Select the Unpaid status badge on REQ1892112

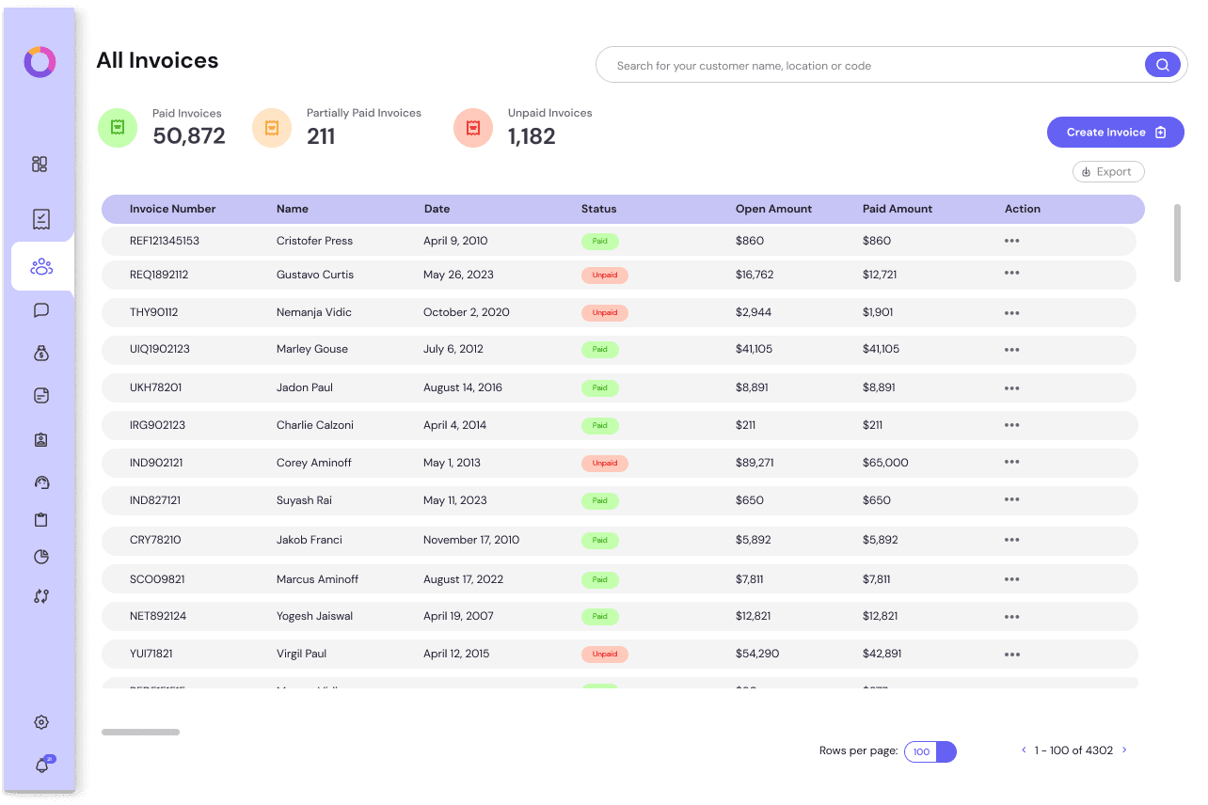(605, 275)
